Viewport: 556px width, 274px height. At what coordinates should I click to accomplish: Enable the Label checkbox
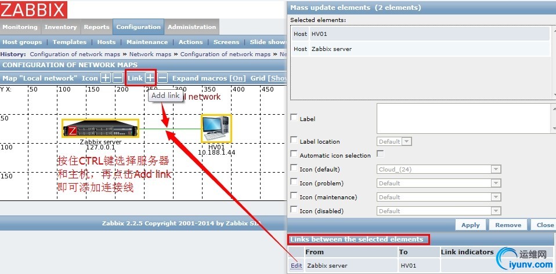(294, 118)
